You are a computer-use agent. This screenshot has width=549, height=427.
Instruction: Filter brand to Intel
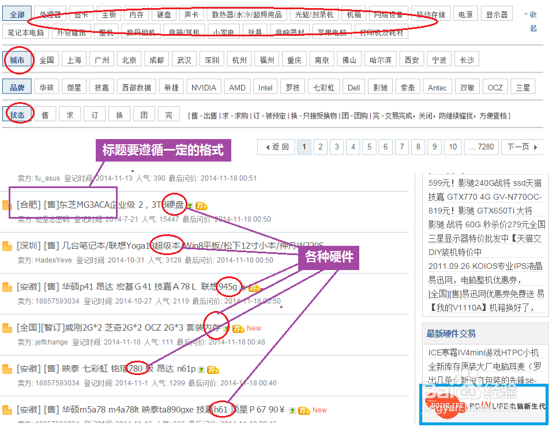tap(265, 88)
